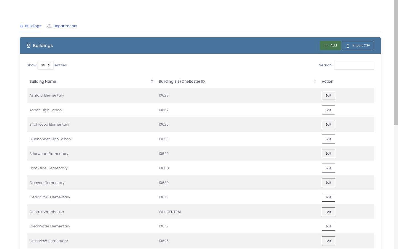The height and width of the screenshot is (249, 398).
Task: Select the Ashford Elementary name cell
Action: [x=91, y=95]
